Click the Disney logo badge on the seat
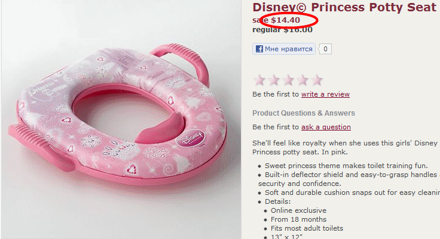440x239 pixels. pos(191,138)
